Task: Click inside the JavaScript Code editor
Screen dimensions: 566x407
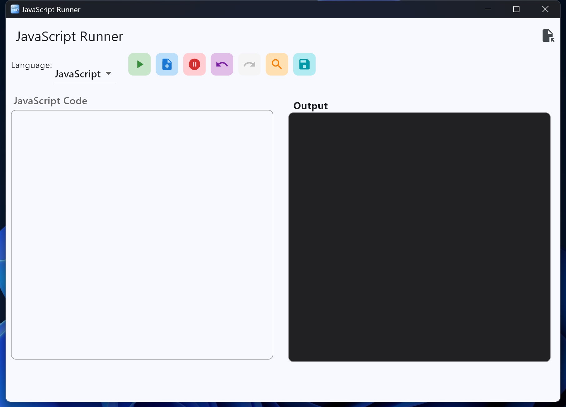Action: [142, 234]
